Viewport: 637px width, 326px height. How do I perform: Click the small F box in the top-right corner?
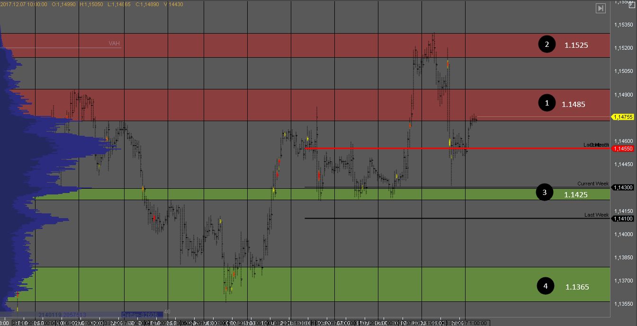coord(632,5)
